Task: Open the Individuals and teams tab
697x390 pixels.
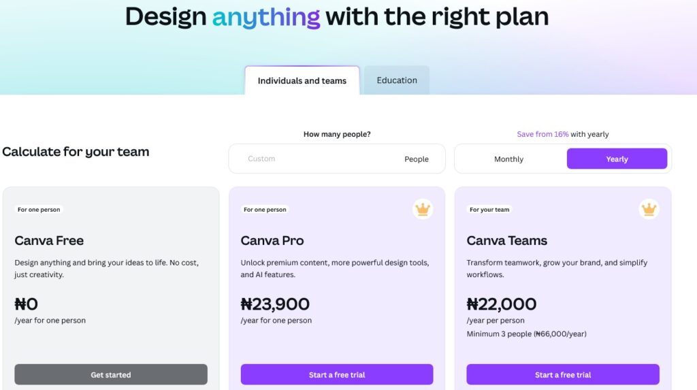Action: [302, 80]
